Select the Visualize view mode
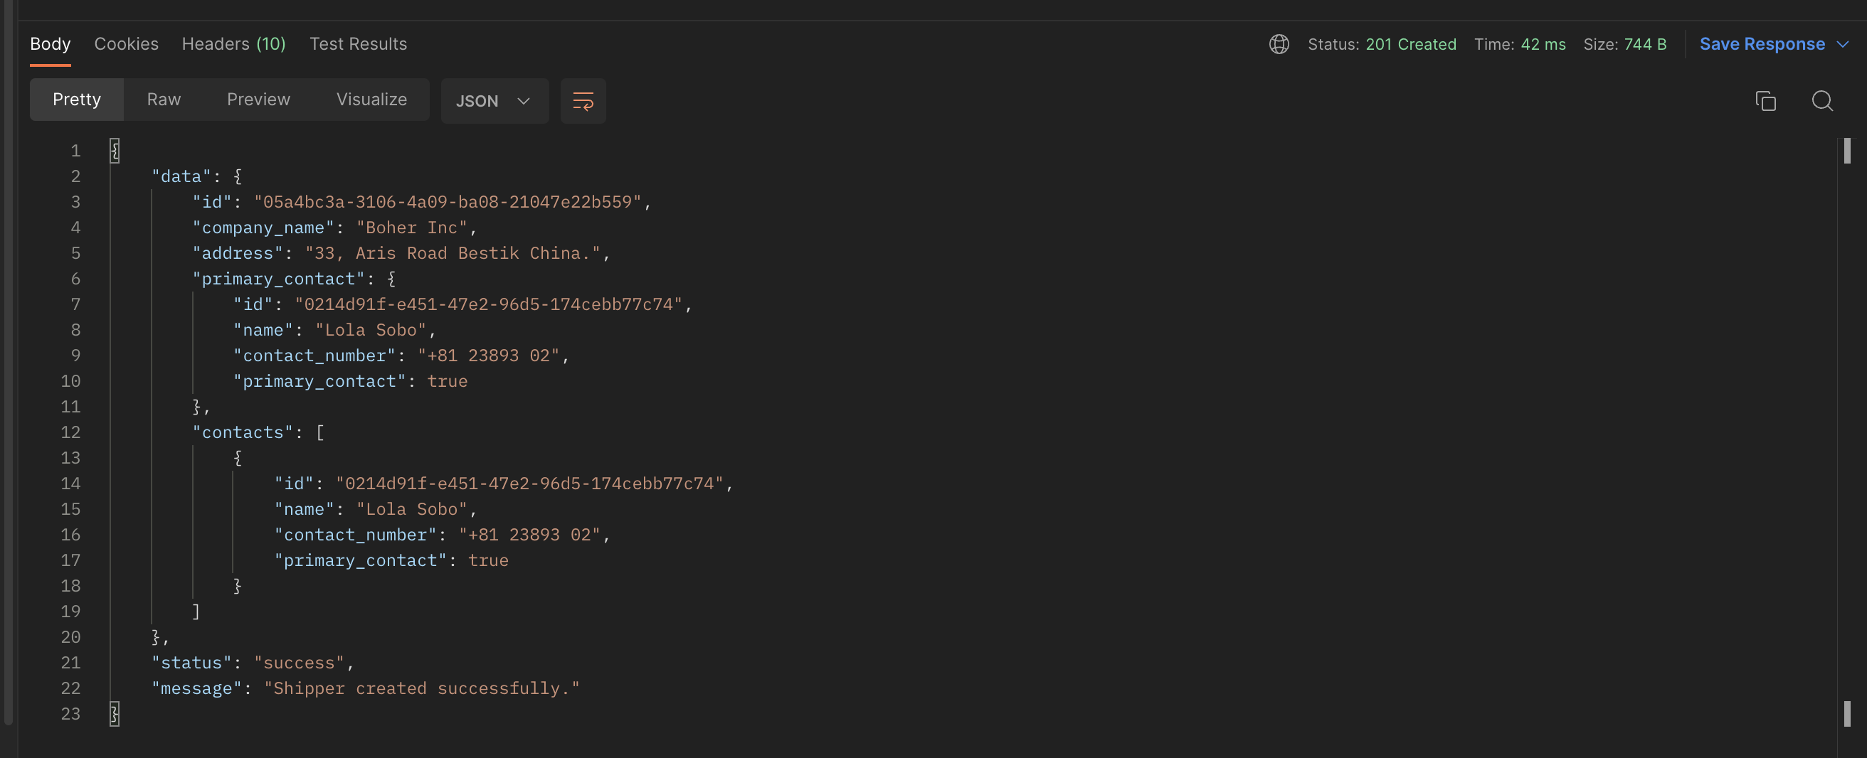 point(372,100)
